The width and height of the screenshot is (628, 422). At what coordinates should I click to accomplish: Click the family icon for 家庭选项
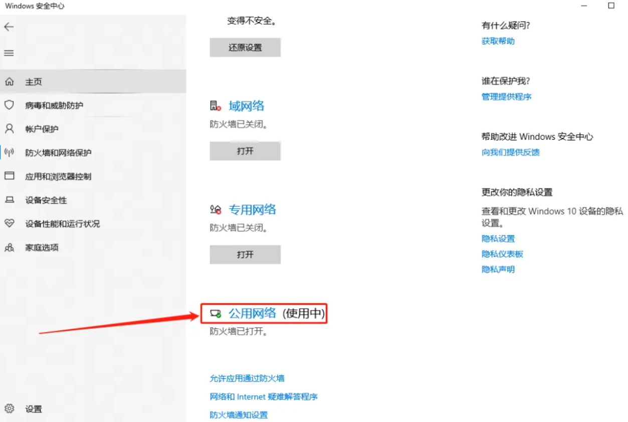tap(9, 247)
